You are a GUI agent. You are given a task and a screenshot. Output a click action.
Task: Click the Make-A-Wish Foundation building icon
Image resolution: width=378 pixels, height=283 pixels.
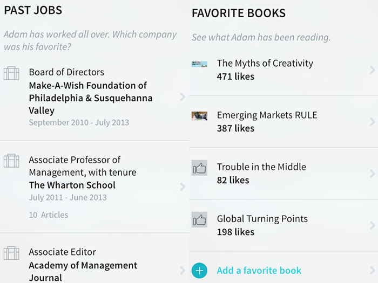pyautogui.click(x=11, y=73)
